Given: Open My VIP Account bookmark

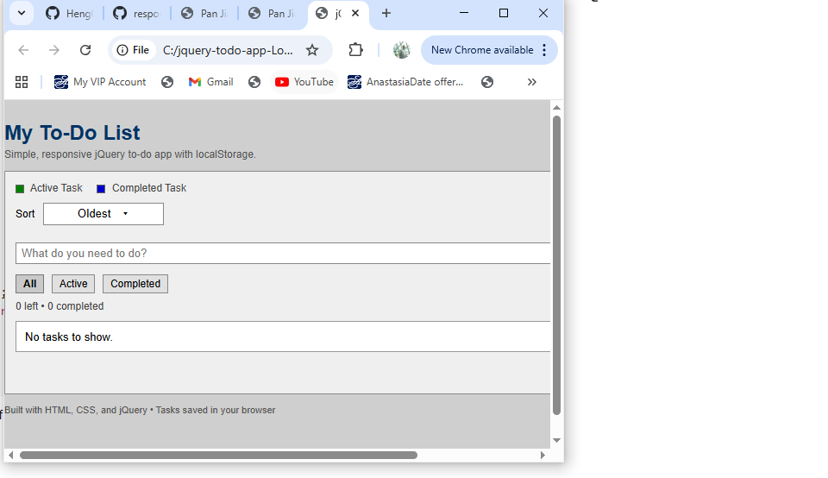Looking at the screenshot, I should point(100,82).
